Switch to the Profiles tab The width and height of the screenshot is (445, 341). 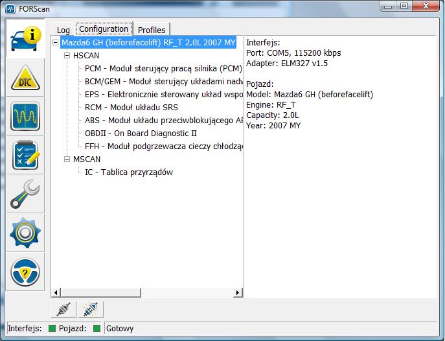[152, 30]
